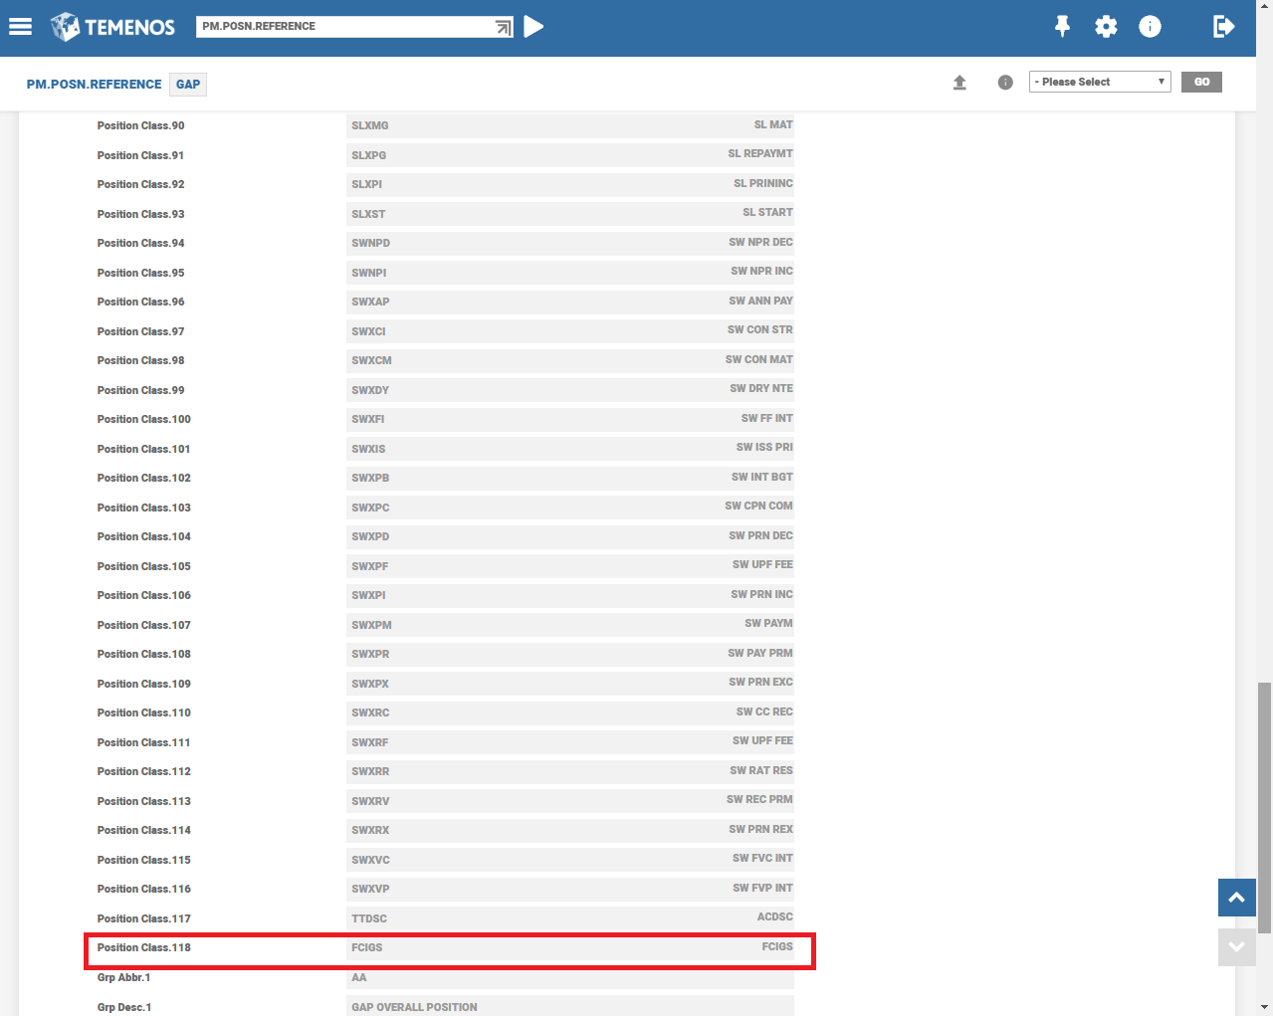Open the Please Select dropdown

(x=1100, y=82)
